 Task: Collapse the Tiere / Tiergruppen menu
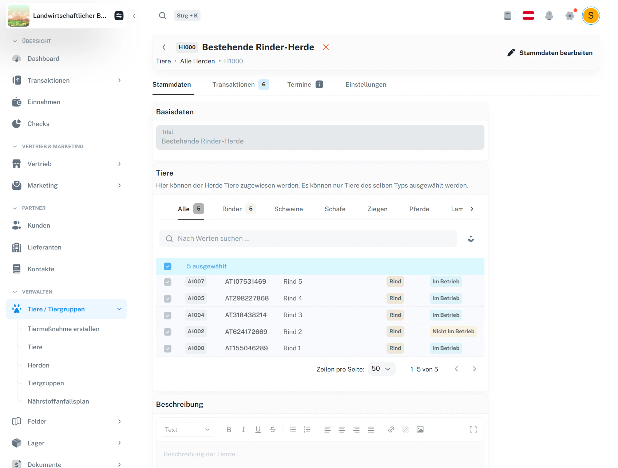(x=66, y=309)
